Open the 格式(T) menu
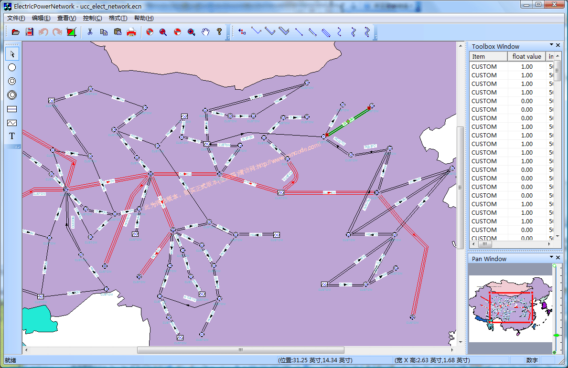Viewport: 568px width, 368px height. (x=118, y=18)
